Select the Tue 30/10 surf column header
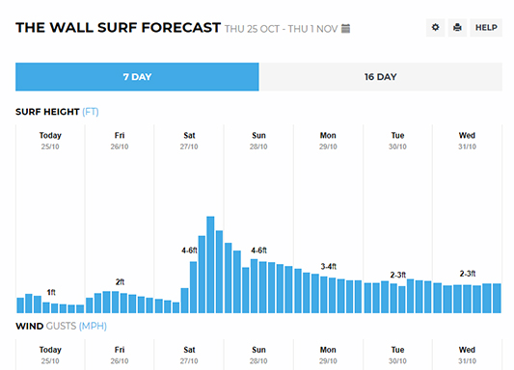This screenshot has height=370, width=514. [x=397, y=141]
